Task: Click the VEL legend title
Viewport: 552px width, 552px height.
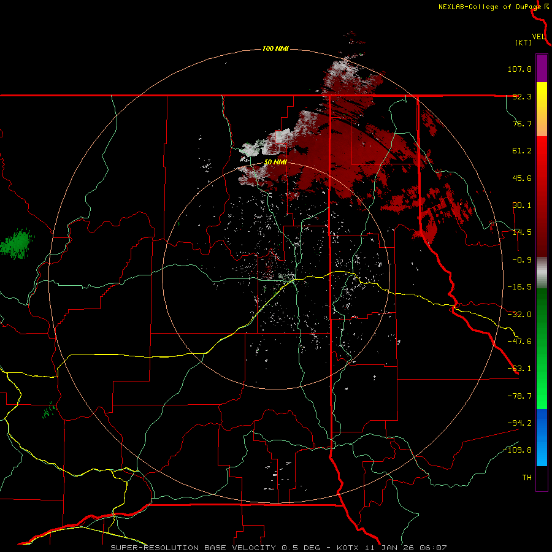Action: pos(539,37)
